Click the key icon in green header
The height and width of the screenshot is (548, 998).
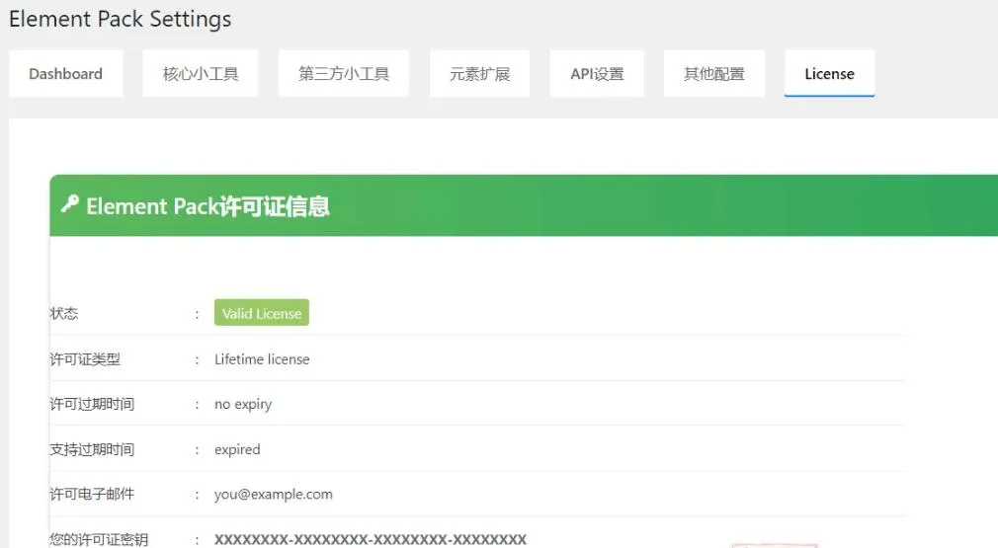(x=69, y=204)
